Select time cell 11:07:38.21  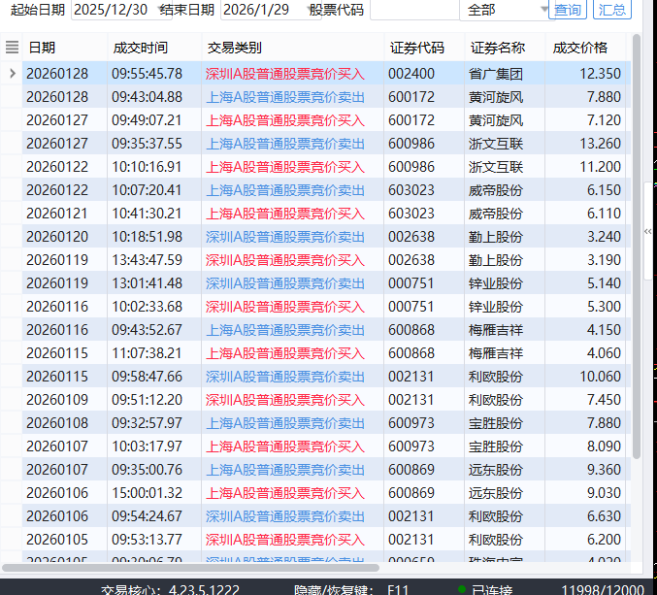(154, 352)
